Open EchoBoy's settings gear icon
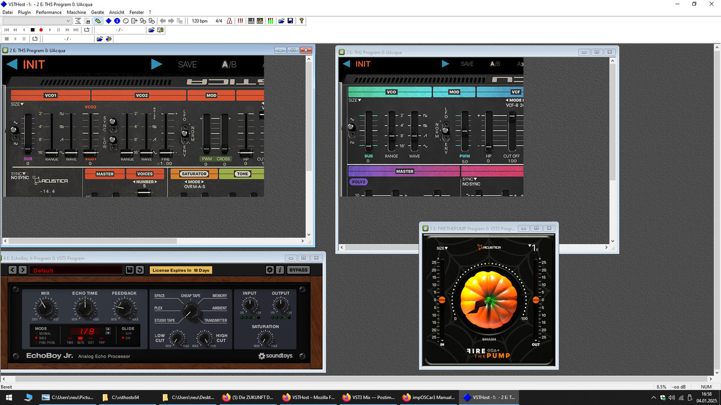 pos(270,269)
